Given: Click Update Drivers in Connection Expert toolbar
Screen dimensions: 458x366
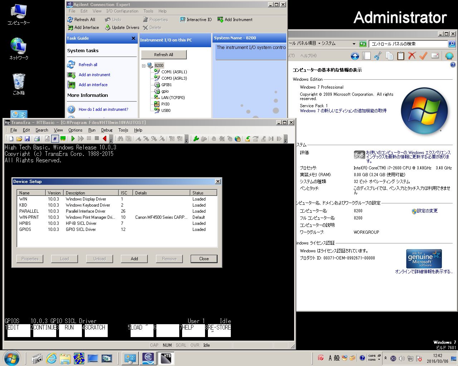Looking at the screenshot, I should tap(122, 28).
